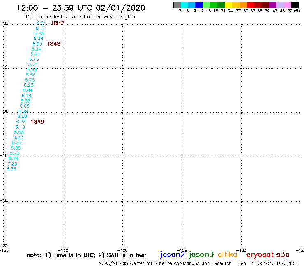
Task: Click wave height value 6.09
Action: 22,116
